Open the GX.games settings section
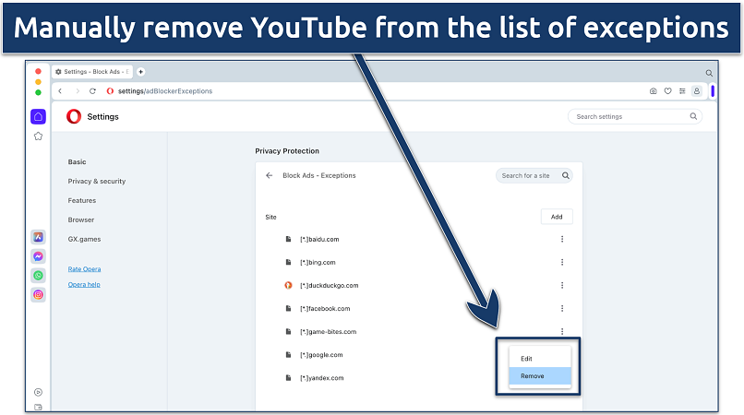The width and height of the screenshot is (744, 415). (84, 240)
